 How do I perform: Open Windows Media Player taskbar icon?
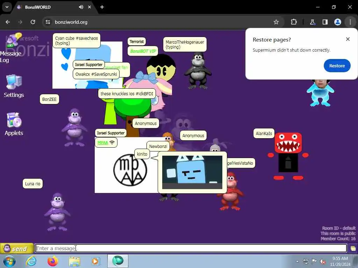click(96, 261)
